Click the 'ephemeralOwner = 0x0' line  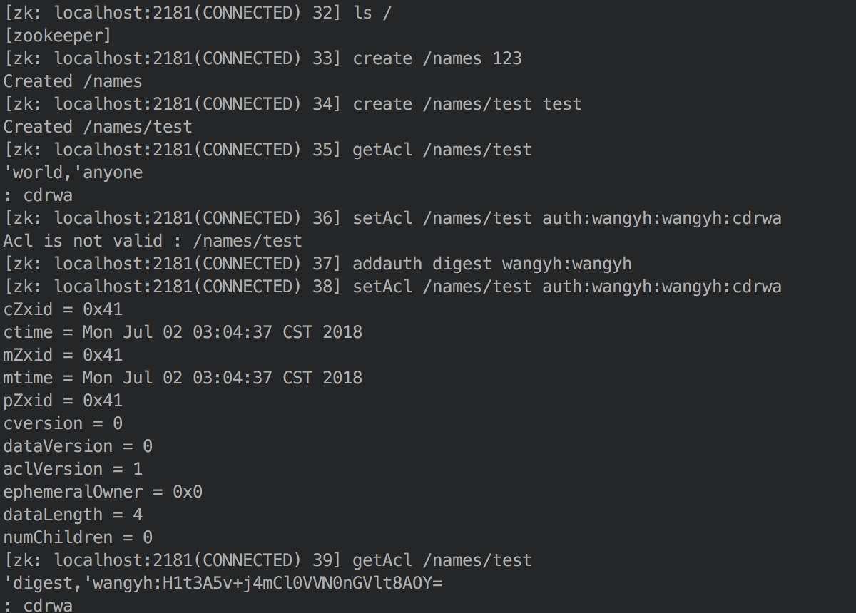103,492
